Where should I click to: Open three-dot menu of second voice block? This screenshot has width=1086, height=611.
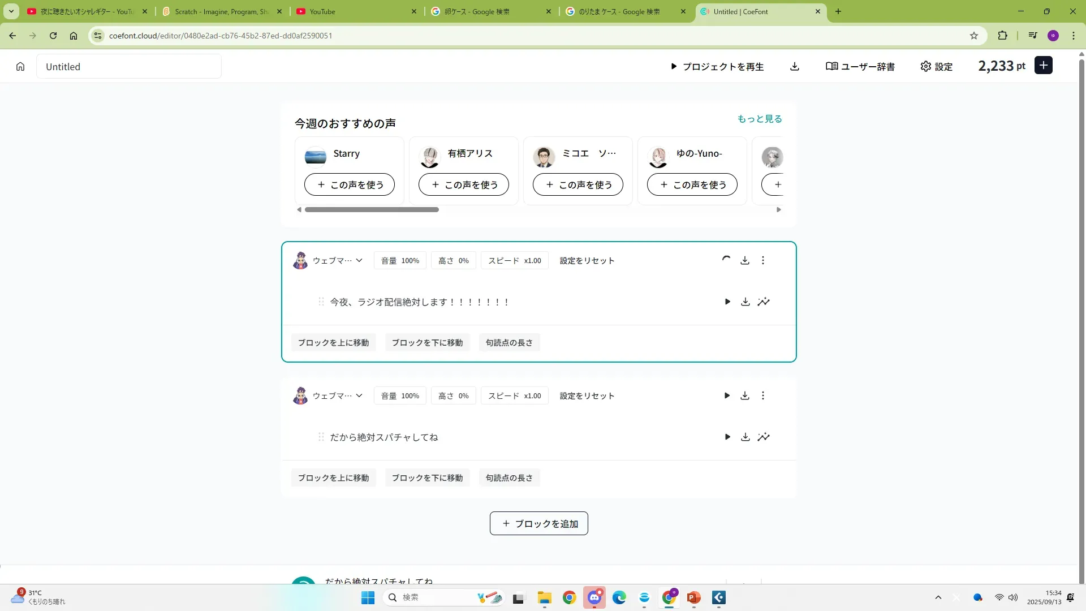tap(763, 396)
